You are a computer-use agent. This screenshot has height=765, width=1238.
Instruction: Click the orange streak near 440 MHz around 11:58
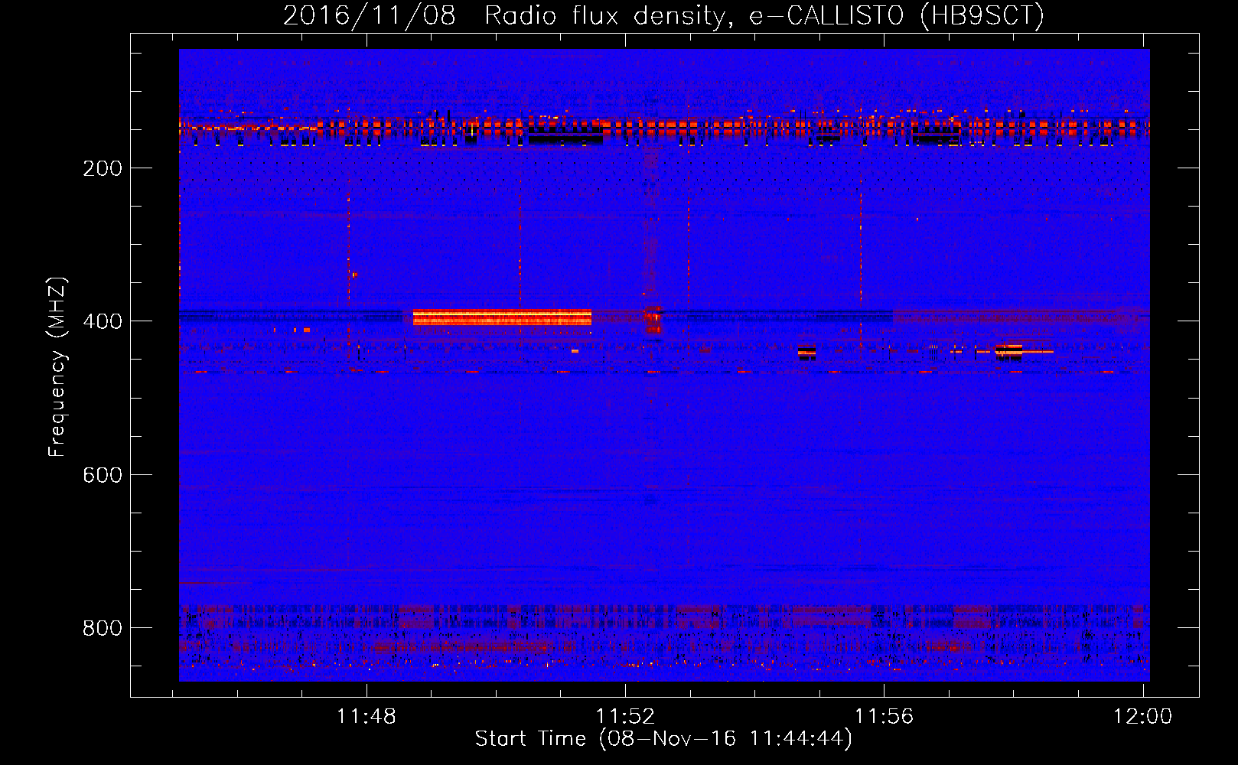click(x=1025, y=352)
